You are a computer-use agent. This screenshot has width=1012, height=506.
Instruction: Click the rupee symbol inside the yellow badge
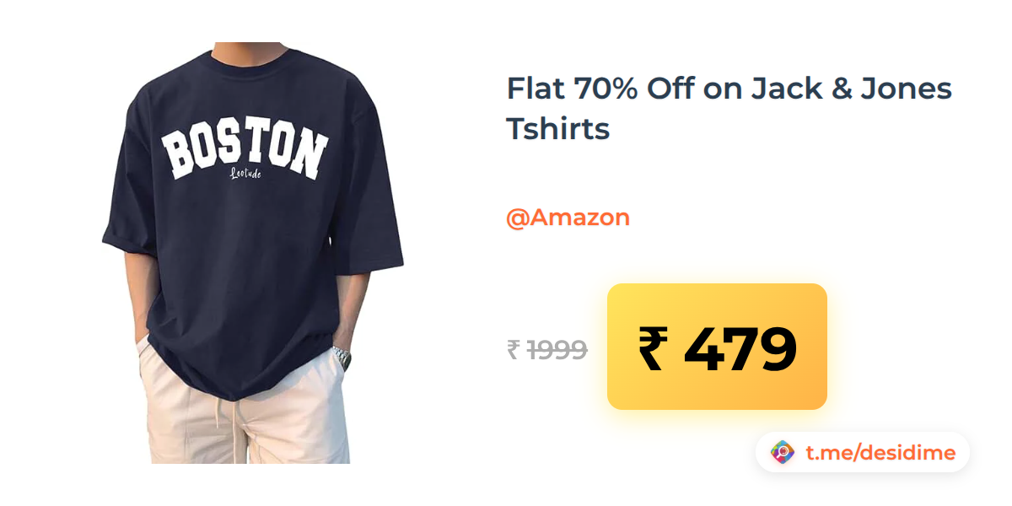[x=654, y=348]
